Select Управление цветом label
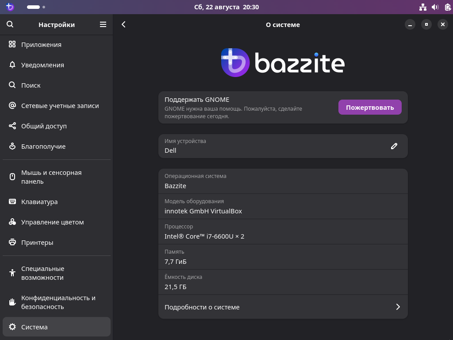The image size is (453, 340). pos(53,222)
